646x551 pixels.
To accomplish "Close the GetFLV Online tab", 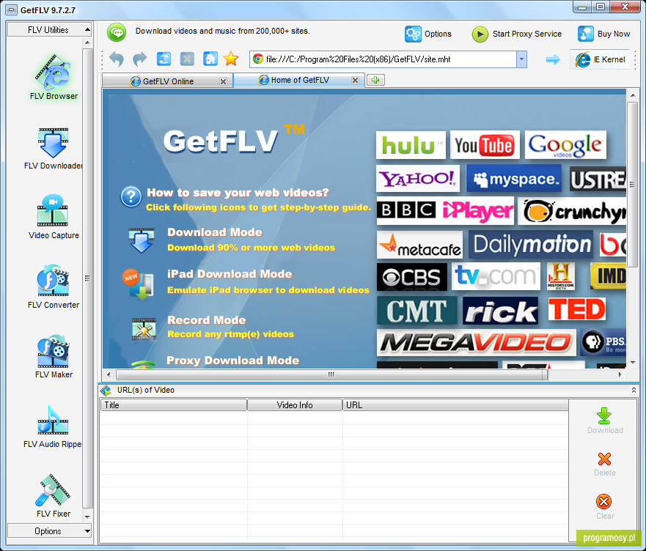I will pos(224,81).
